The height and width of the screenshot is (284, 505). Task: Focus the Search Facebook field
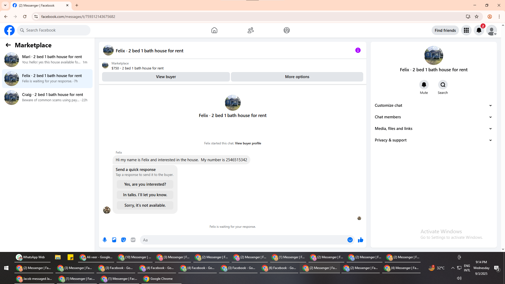[x=54, y=30]
